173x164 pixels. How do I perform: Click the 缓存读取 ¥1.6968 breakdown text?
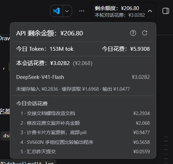point(80,89)
